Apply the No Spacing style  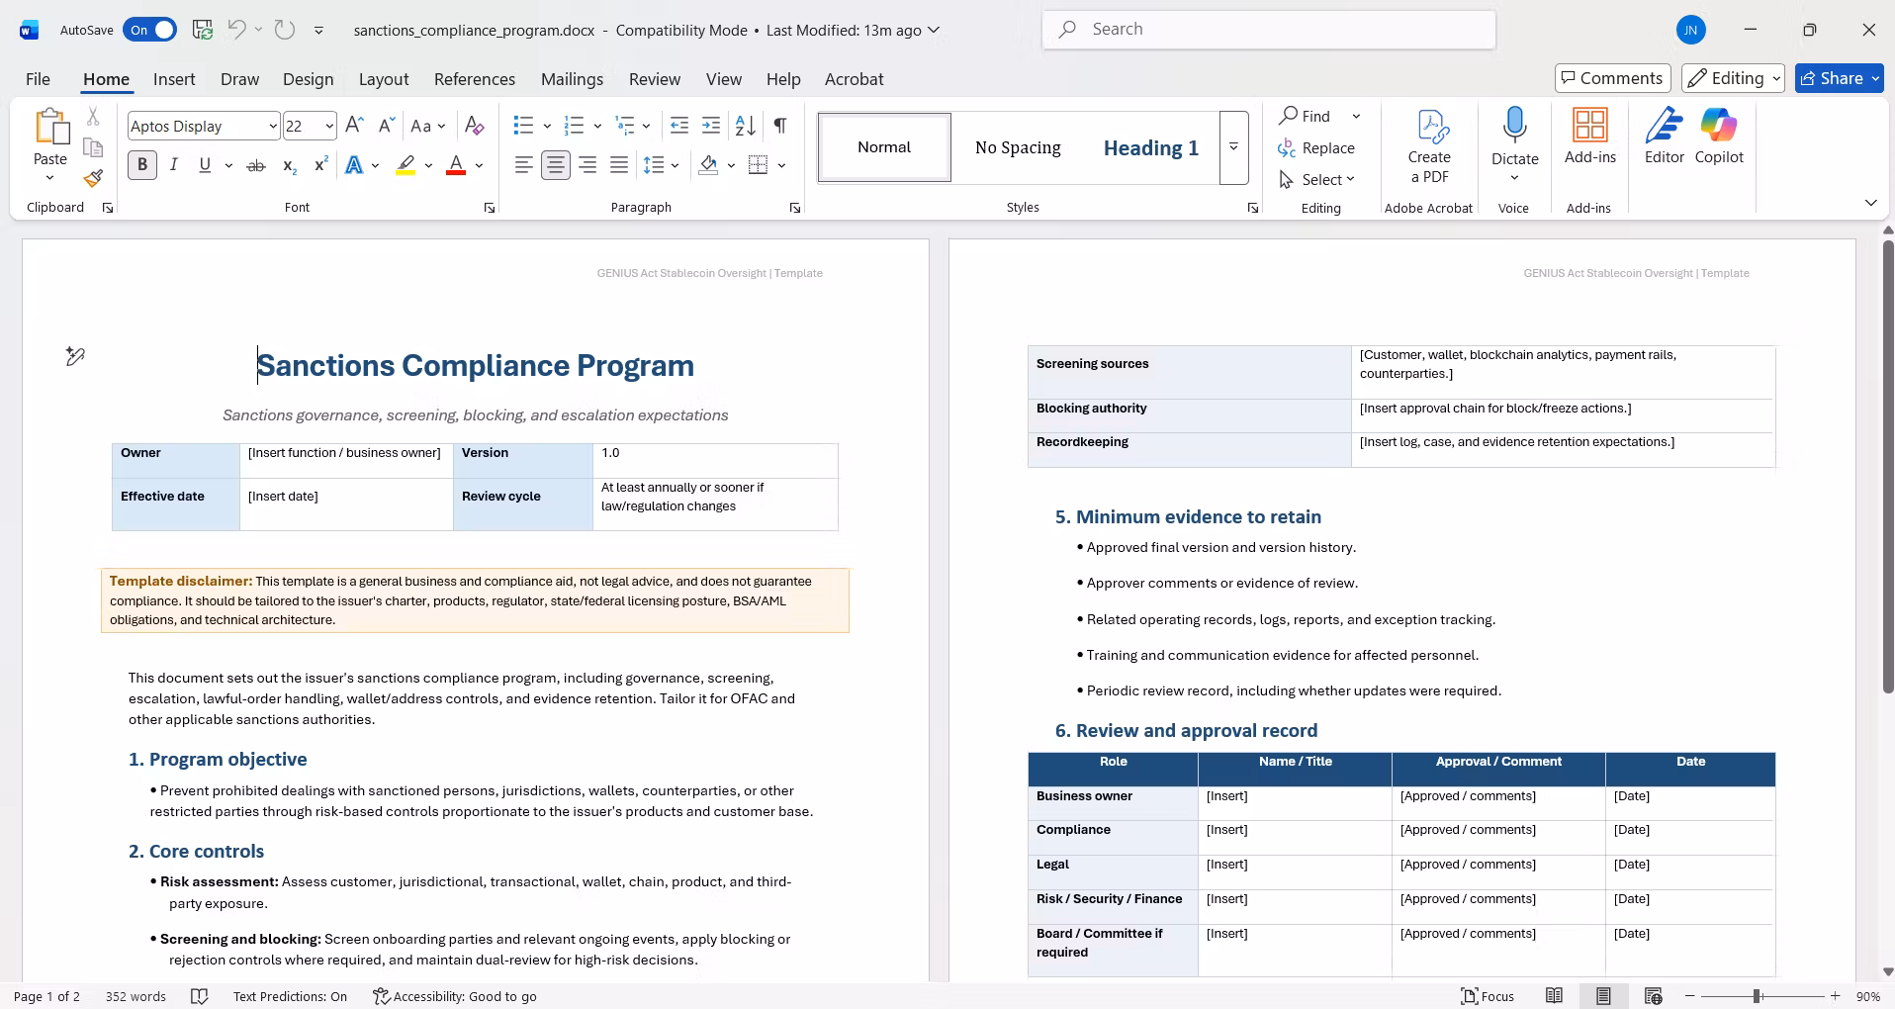click(x=1018, y=147)
